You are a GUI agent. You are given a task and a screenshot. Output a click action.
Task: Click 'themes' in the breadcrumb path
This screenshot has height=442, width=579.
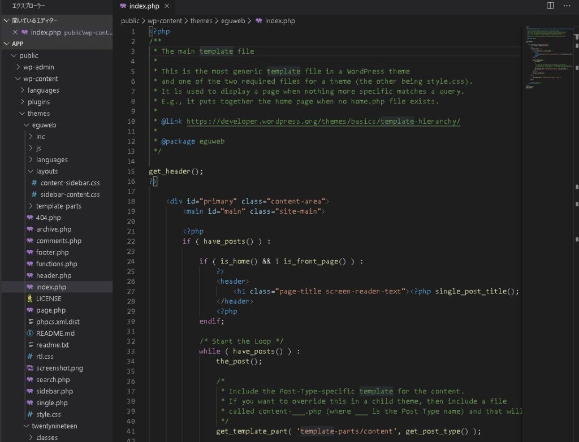[x=201, y=21]
